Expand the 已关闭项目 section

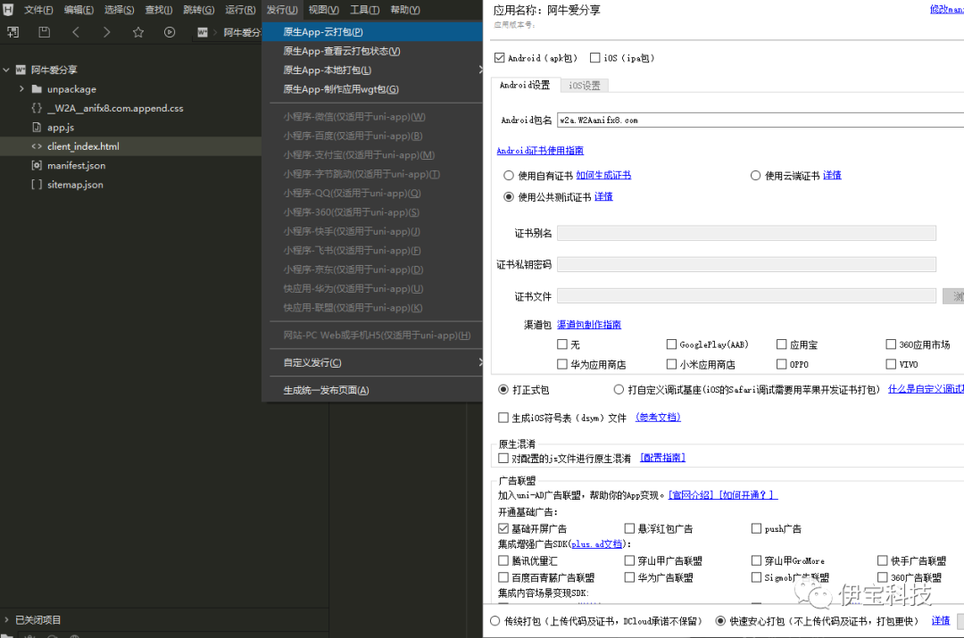tap(7, 619)
